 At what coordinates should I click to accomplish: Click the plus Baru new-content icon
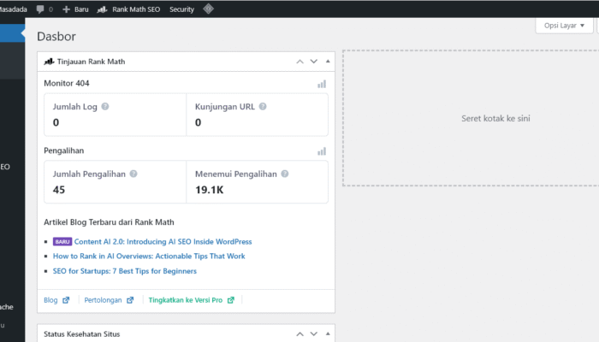pos(66,9)
